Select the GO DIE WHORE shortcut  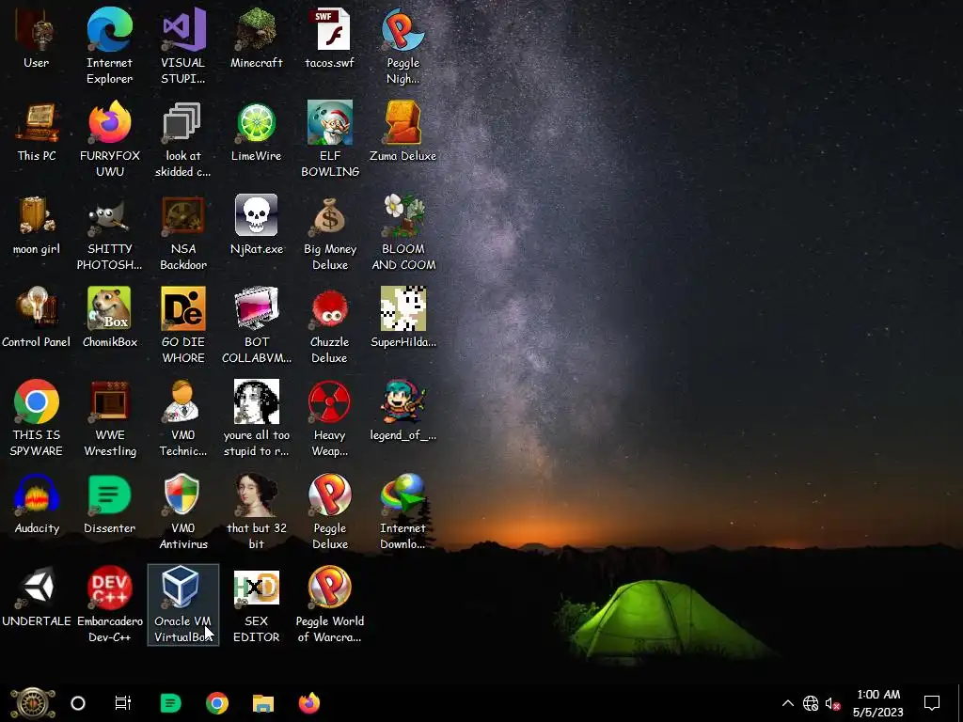click(183, 325)
